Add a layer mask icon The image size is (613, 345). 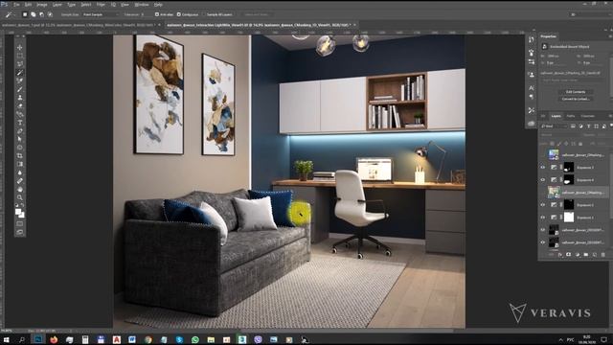(x=568, y=255)
